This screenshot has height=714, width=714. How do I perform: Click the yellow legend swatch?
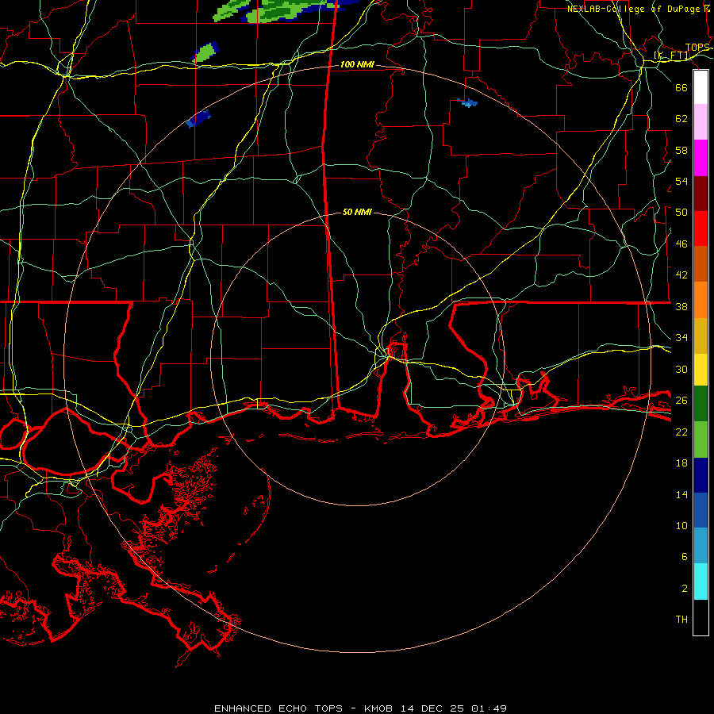tap(701, 370)
